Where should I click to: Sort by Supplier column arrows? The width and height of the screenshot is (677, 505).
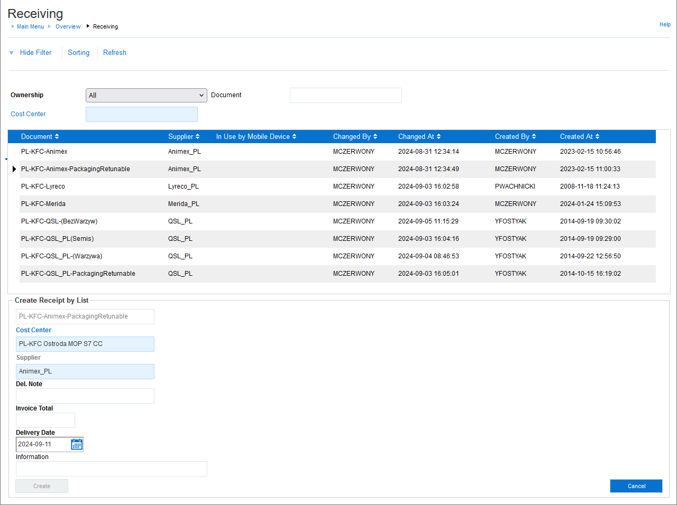tap(197, 136)
